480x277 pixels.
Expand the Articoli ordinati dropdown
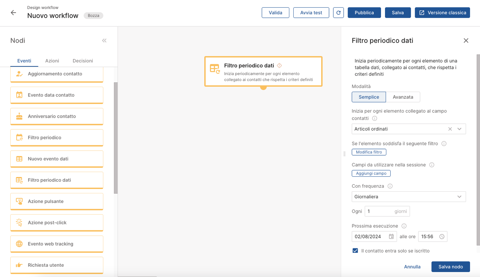pyautogui.click(x=459, y=129)
